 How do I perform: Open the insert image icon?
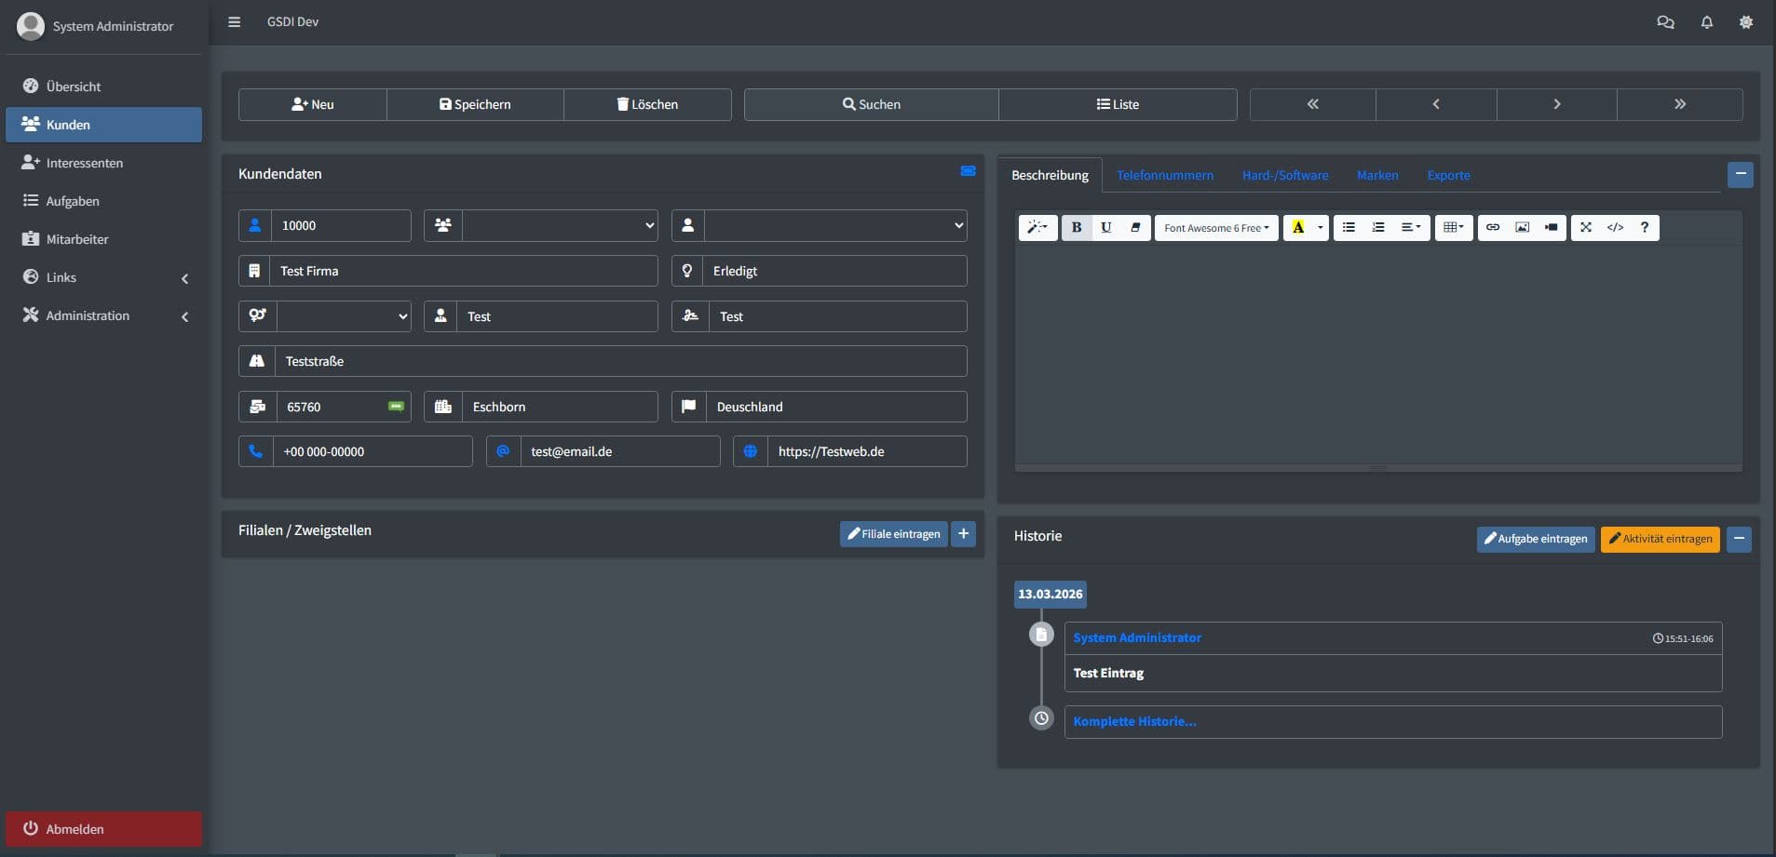point(1522,228)
